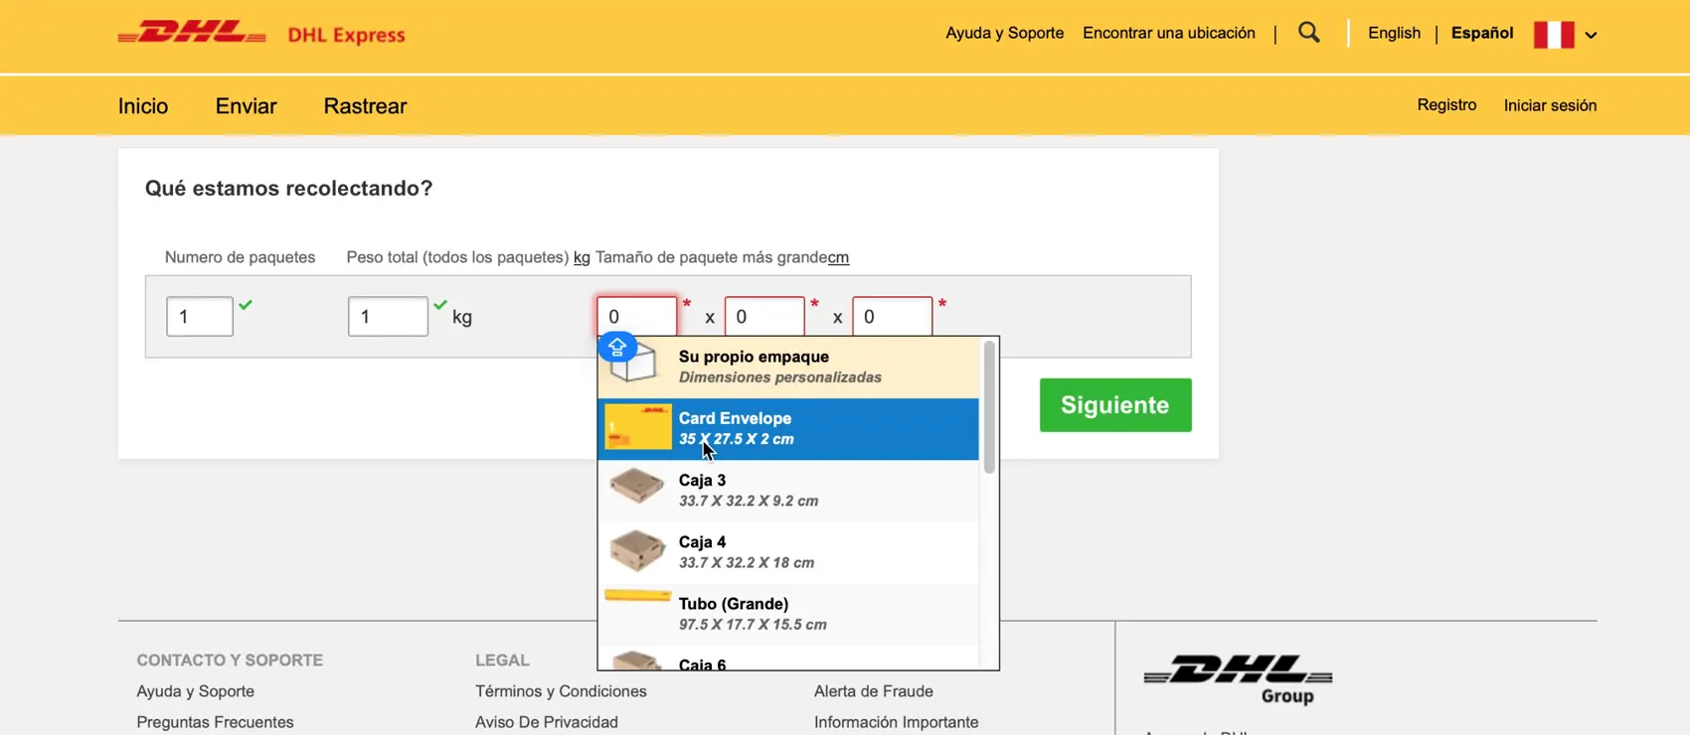The width and height of the screenshot is (1690, 735).
Task: Select Caja 6 from packaging list
Action: (788, 660)
